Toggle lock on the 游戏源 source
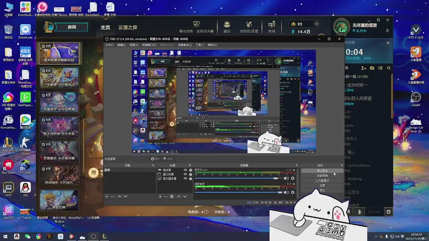Viewport: 429px width, 241px height. 190,170
